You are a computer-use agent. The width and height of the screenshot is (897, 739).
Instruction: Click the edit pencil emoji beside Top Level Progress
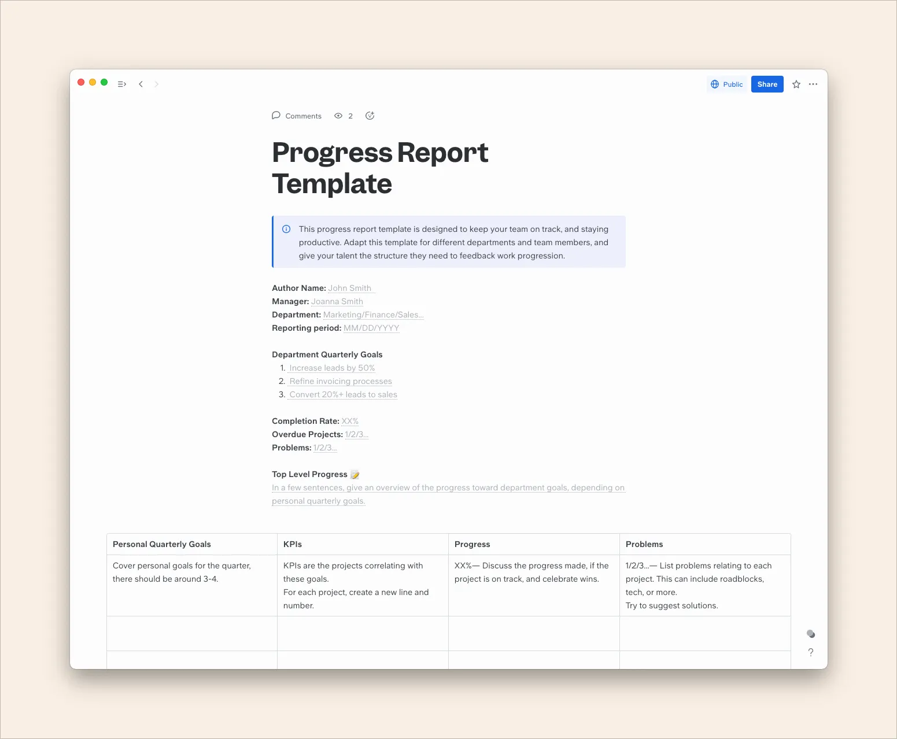coord(355,474)
